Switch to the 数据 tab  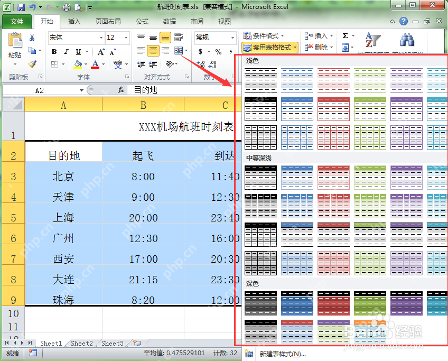point(170,22)
